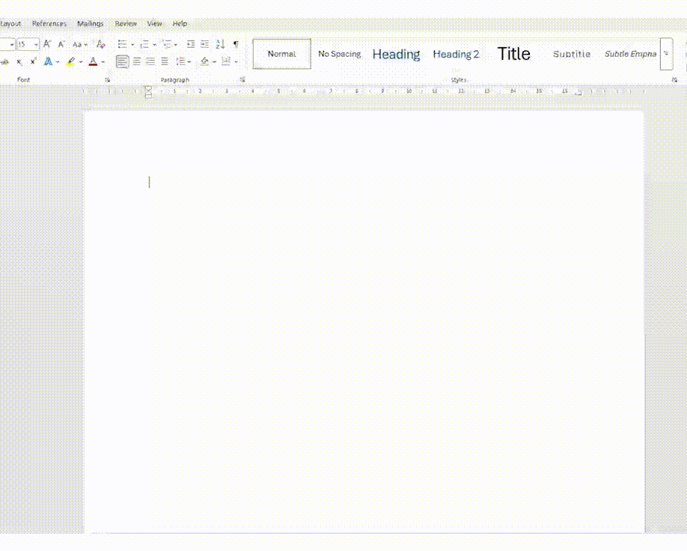The height and width of the screenshot is (551, 687).
Task: Open the font size dropdown
Action: (x=36, y=44)
